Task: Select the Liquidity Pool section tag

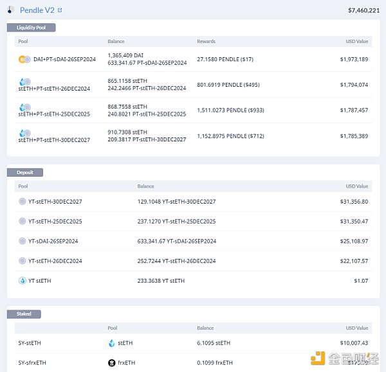Action: tap(32, 28)
